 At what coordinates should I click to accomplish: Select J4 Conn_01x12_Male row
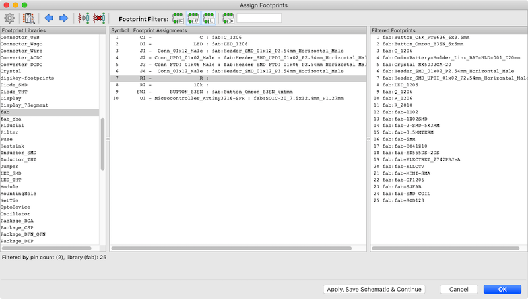coord(238,71)
